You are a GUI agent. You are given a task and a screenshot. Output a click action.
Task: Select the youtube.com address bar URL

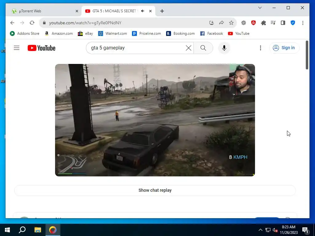coord(85,23)
